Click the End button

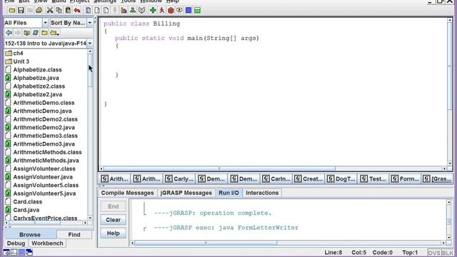(113, 206)
